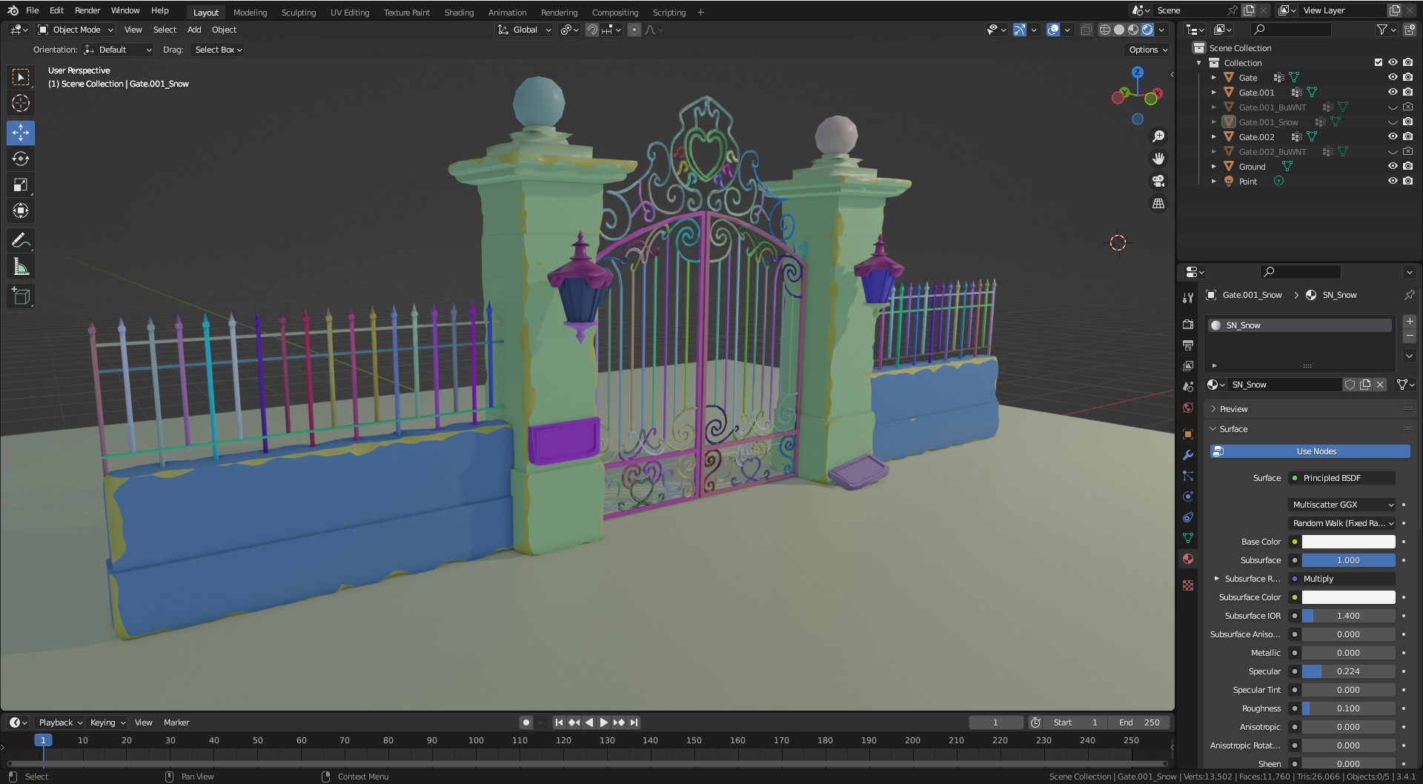
Task: Toggle camera view in viewport
Action: click(1158, 181)
